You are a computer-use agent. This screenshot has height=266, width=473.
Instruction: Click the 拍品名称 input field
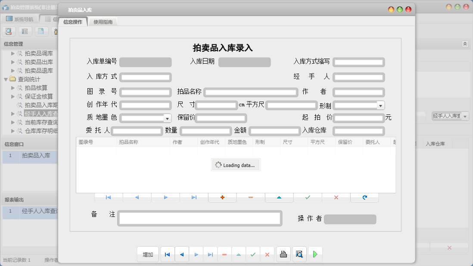click(x=251, y=92)
